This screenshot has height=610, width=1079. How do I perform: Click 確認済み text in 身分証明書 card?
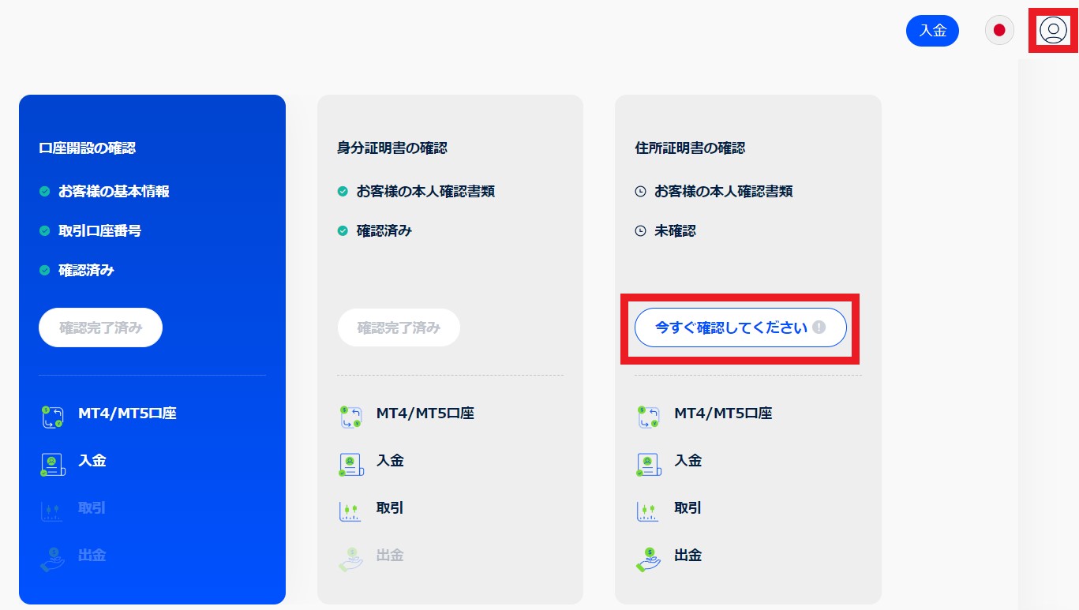pos(384,230)
